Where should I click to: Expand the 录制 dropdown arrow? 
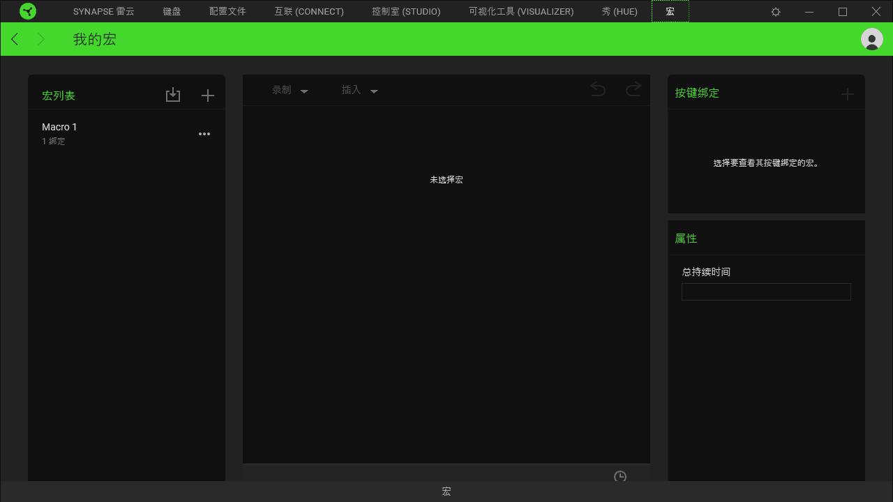pyautogui.click(x=303, y=91)
